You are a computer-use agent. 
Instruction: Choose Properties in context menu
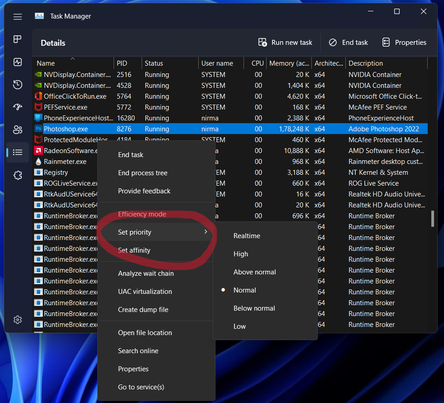tap(156, 369)
